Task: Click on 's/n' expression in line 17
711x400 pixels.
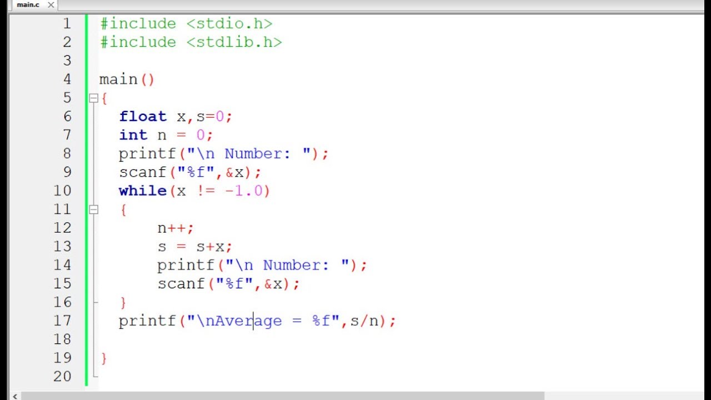Action: click(x=364, y=321)
